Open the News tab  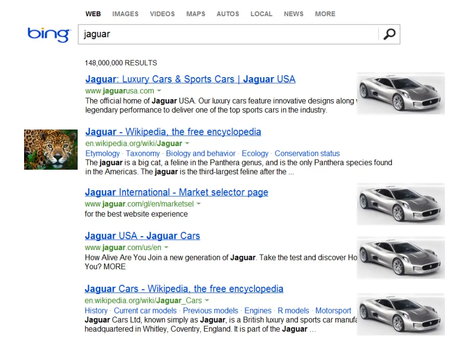294,14
